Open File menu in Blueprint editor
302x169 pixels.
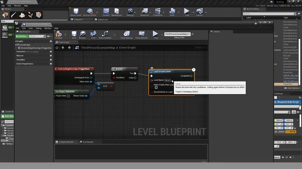coord(17,28)
